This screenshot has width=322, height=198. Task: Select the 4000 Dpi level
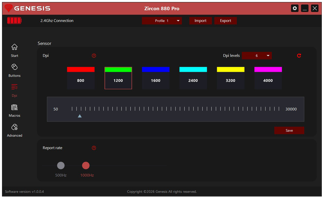(268, 81)
